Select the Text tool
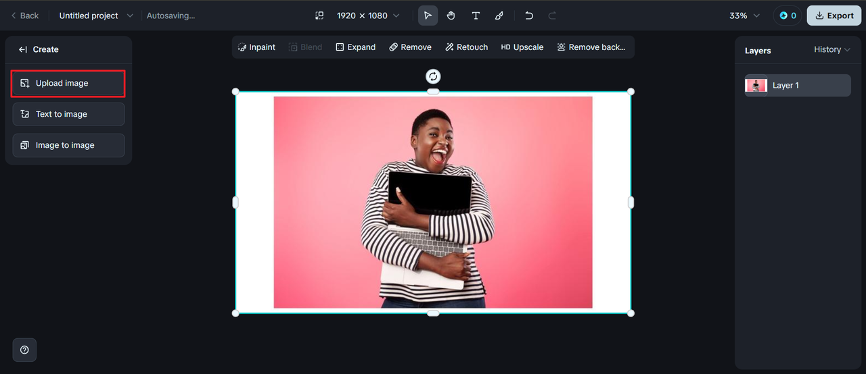Image resolution: width=866 pixels, height=374 pixels. click(x=476, y=16)
